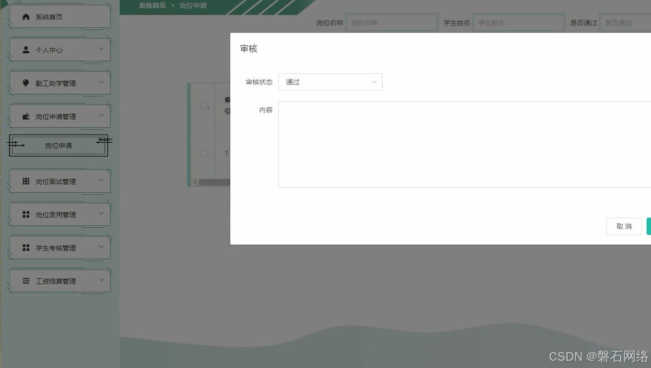Screen dimensions: 651x368
Task: Select the 岗位申请 submenu item
Action: (58, 145)
